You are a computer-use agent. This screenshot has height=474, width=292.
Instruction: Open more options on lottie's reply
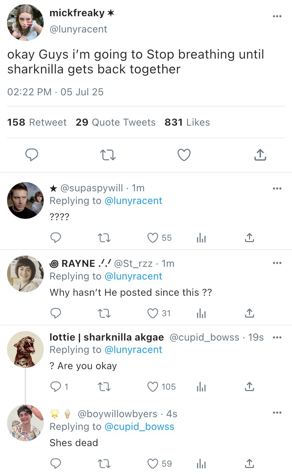(277, 337)
